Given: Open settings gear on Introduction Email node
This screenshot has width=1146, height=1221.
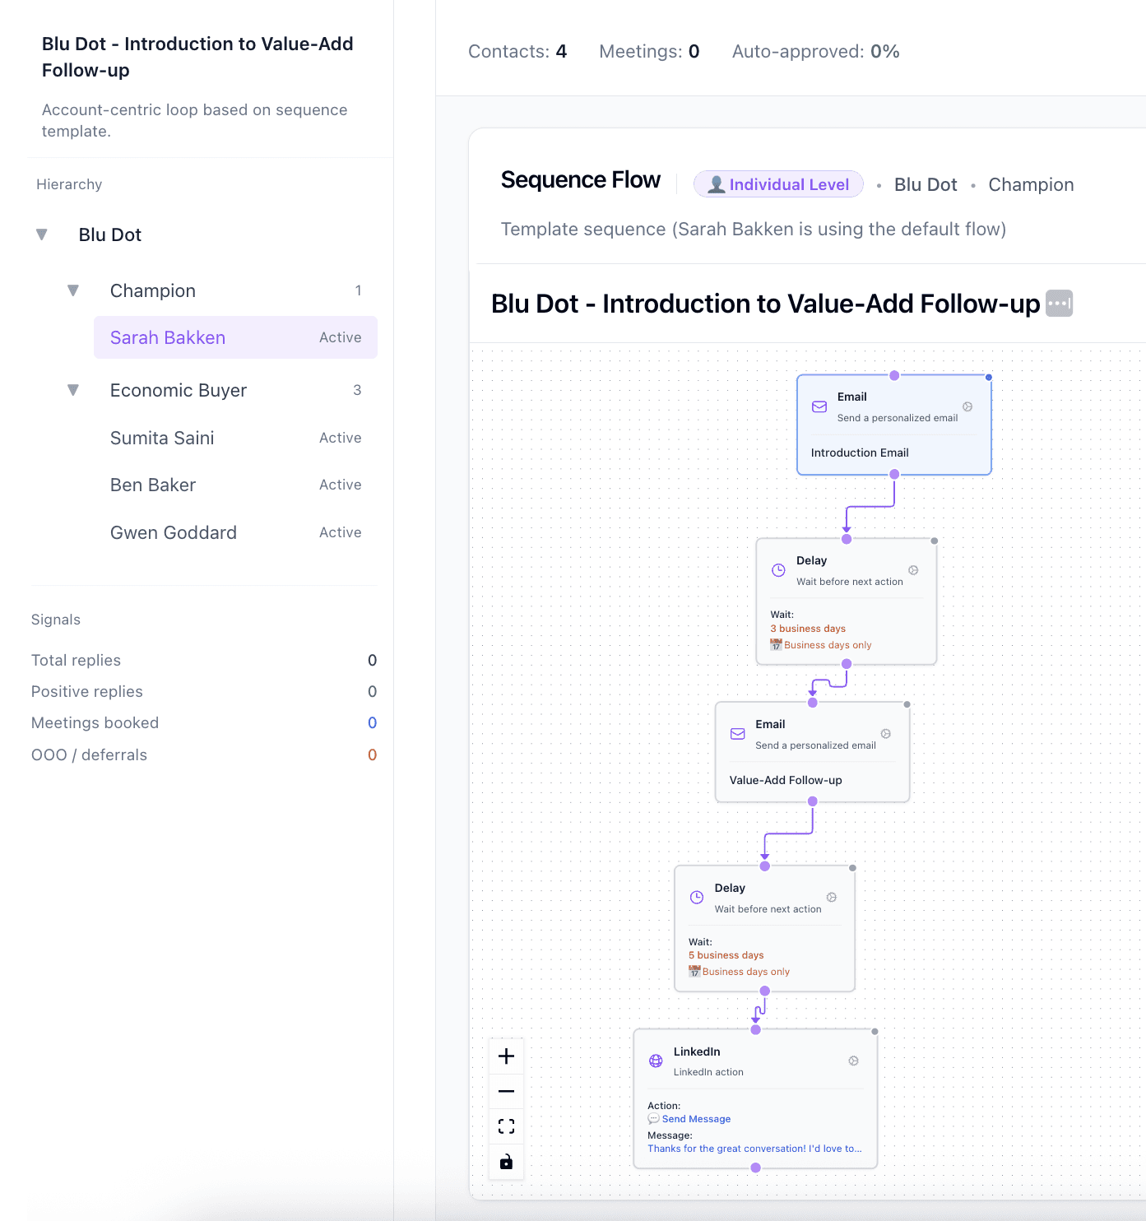Looking at the screenshot, I should 967,406.
